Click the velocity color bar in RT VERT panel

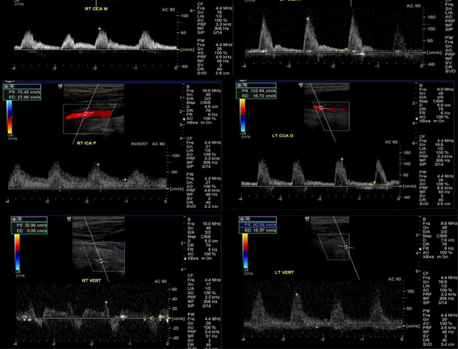click(18, 252)
